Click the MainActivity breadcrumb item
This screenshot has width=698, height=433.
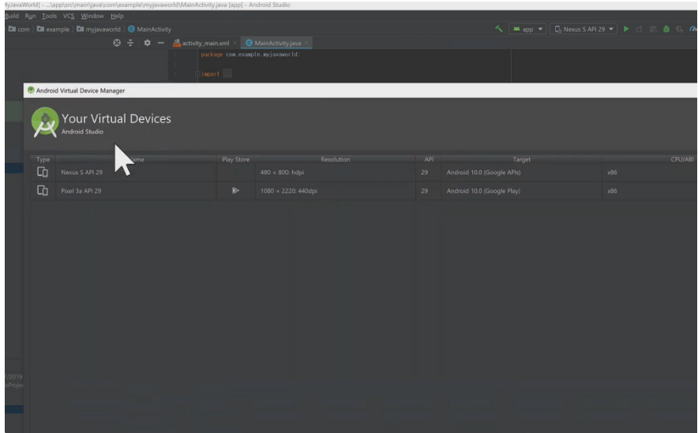[149, 29]
